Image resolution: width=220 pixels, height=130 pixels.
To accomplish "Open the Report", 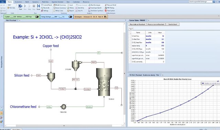I will click(x=70, y=11).
